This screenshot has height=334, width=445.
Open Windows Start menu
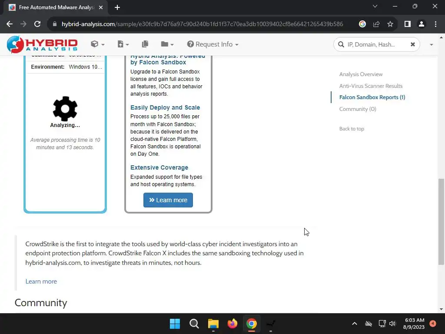click(x=175, y=324)
